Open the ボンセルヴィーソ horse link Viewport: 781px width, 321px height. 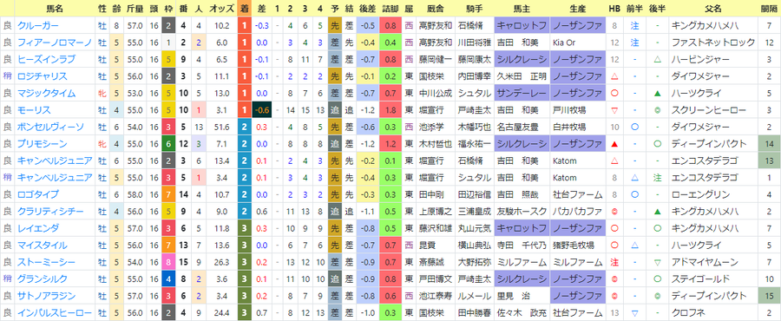(51, 127)
